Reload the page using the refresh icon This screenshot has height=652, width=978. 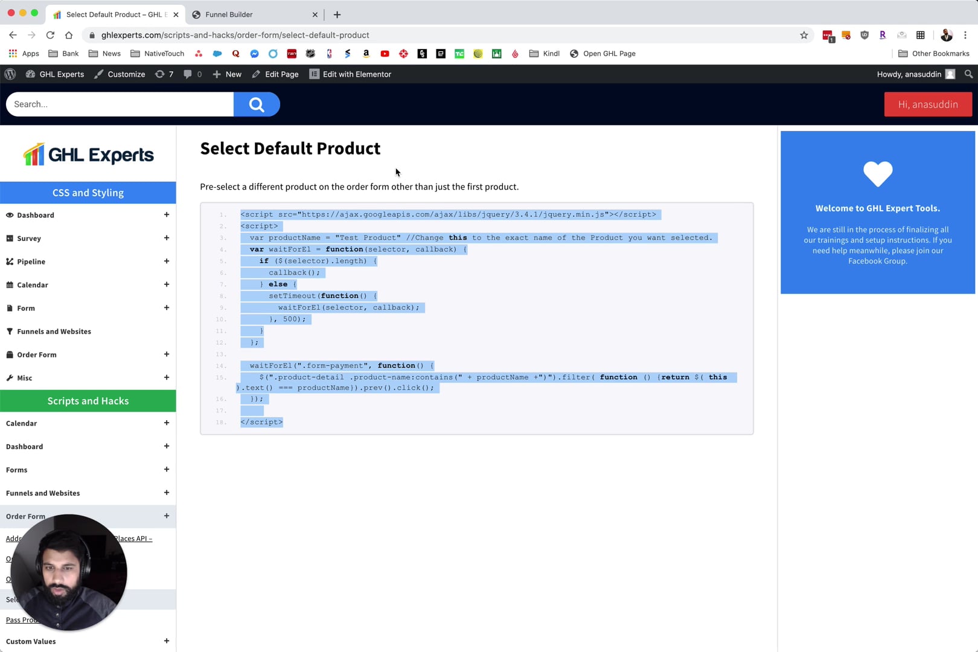click(50, 35)
